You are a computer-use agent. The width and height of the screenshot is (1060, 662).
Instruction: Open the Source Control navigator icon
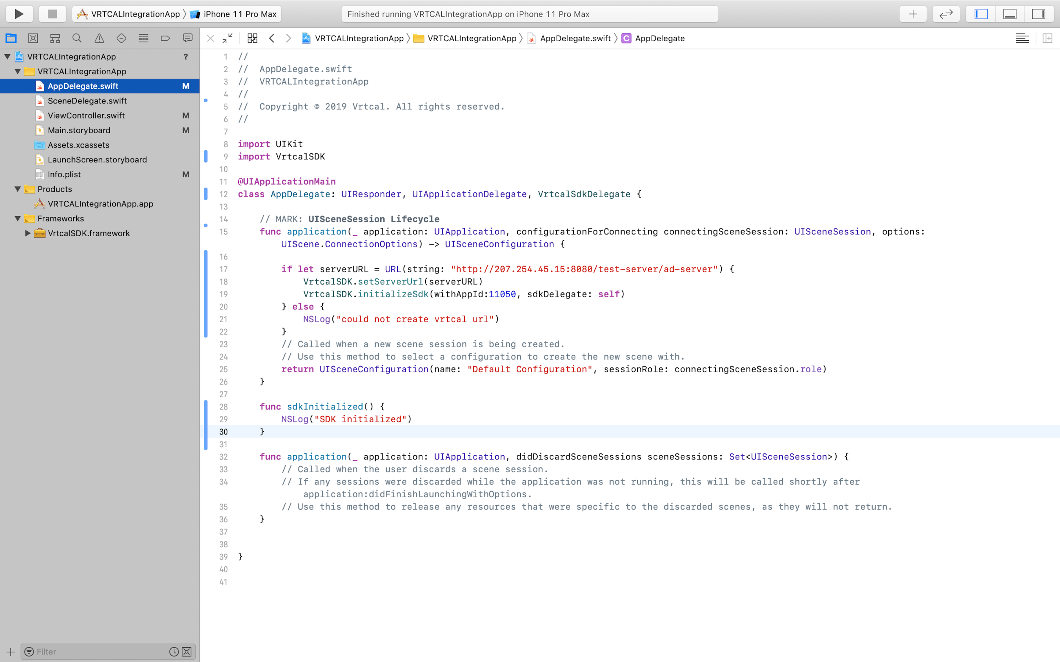pos(33,39)
